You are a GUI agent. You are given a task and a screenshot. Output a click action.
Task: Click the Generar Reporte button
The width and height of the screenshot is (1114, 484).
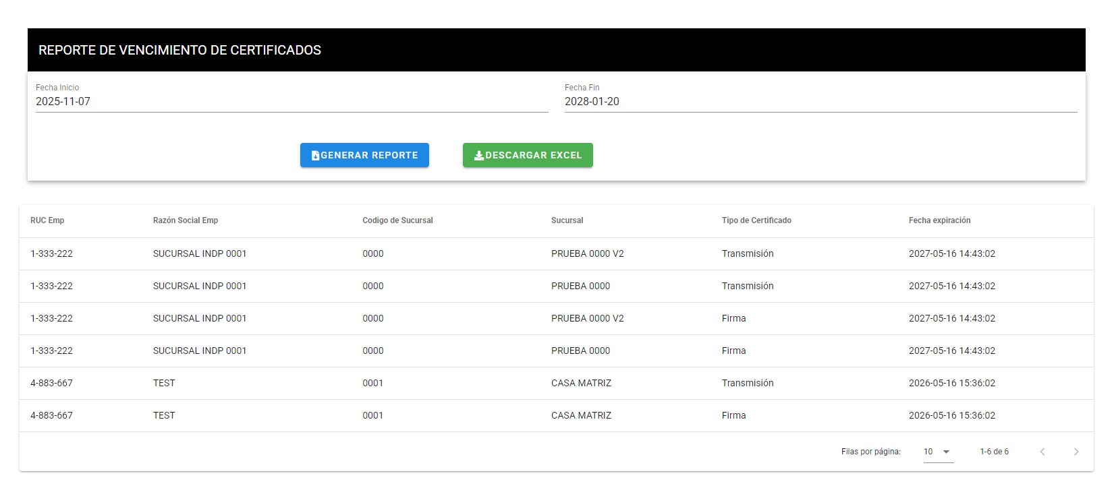pyautogui.click(x=364, y=155)
